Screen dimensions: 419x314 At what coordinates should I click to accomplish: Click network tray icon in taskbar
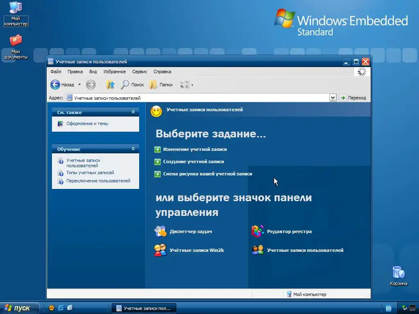pos(405,308)
